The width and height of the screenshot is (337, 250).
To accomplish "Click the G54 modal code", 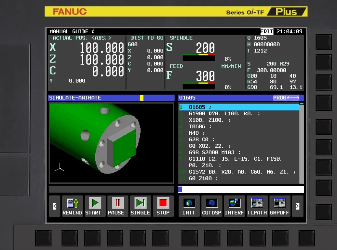I will pos(252,82).
